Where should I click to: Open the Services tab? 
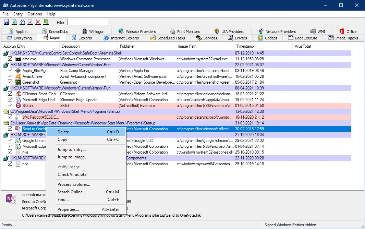tap(207, 38)
